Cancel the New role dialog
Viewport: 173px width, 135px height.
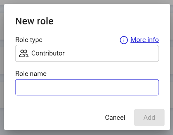click(x=115, y=117)
